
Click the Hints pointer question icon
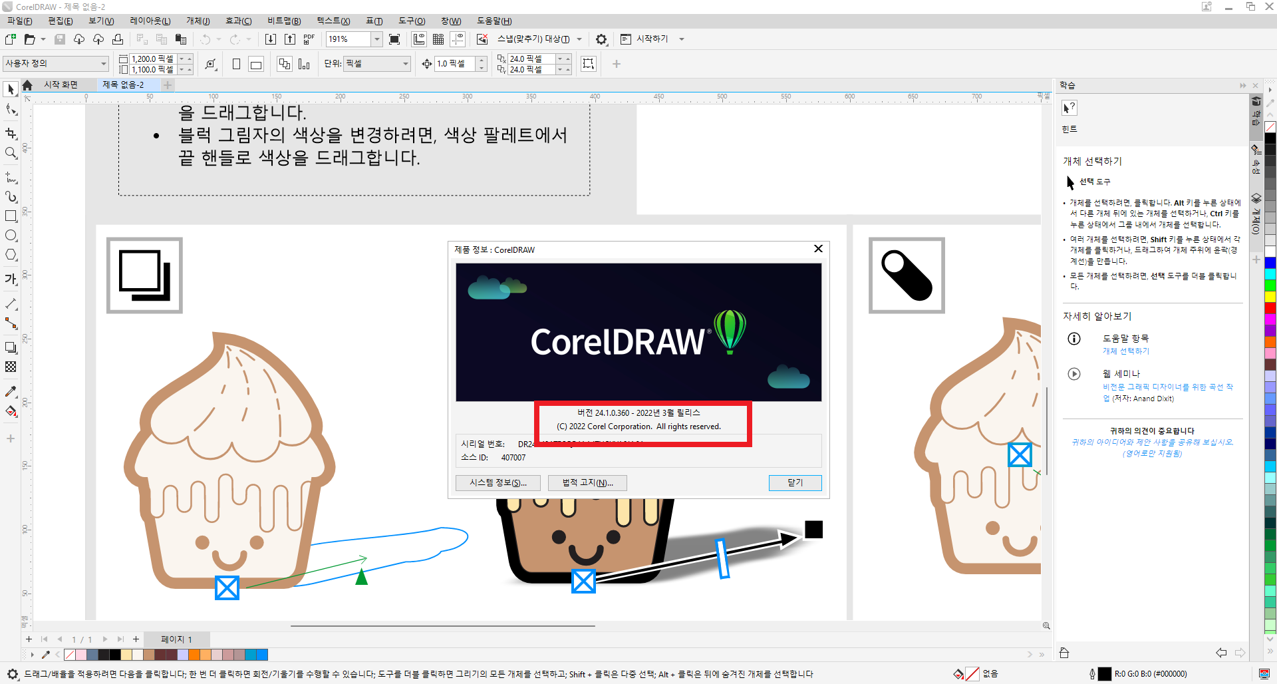pos(1069,108)
